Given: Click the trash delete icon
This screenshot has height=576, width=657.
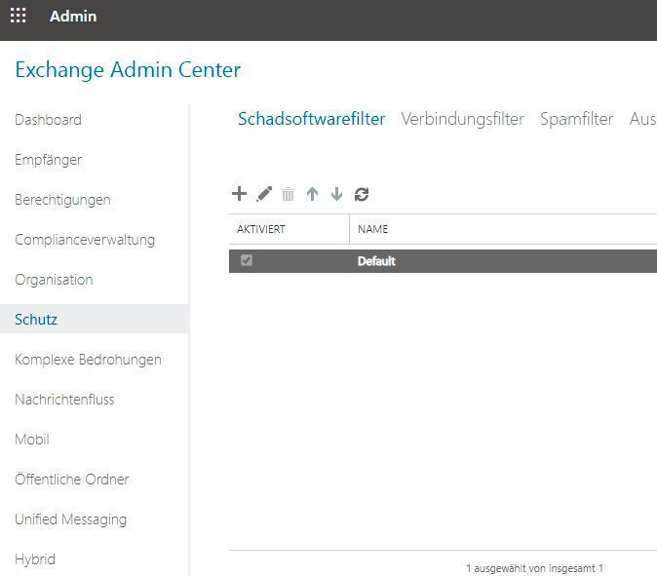Looking at the screenshot, I should [288, 194].
